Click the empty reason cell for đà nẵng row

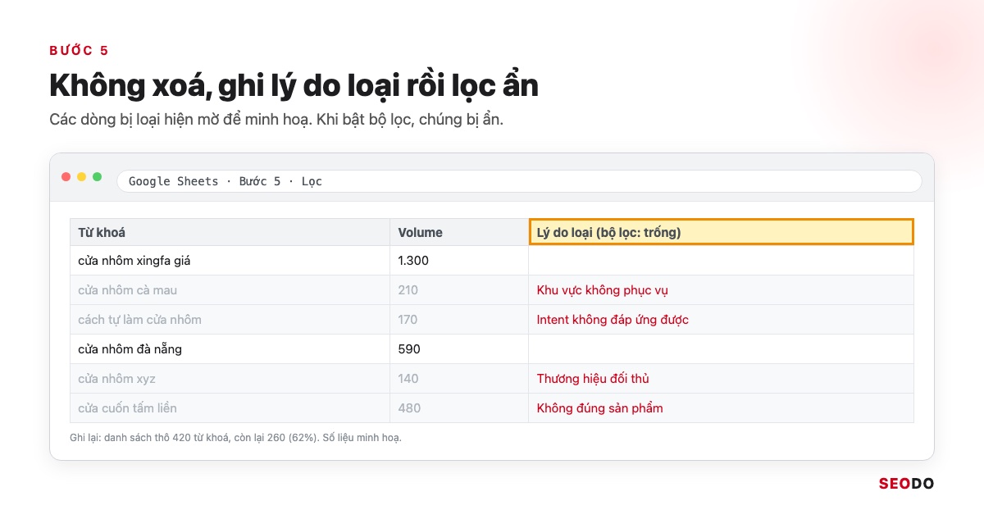click(721, 349)
